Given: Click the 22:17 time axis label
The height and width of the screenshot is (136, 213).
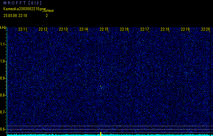Looking at the screenshot, I should click(145, 29).
